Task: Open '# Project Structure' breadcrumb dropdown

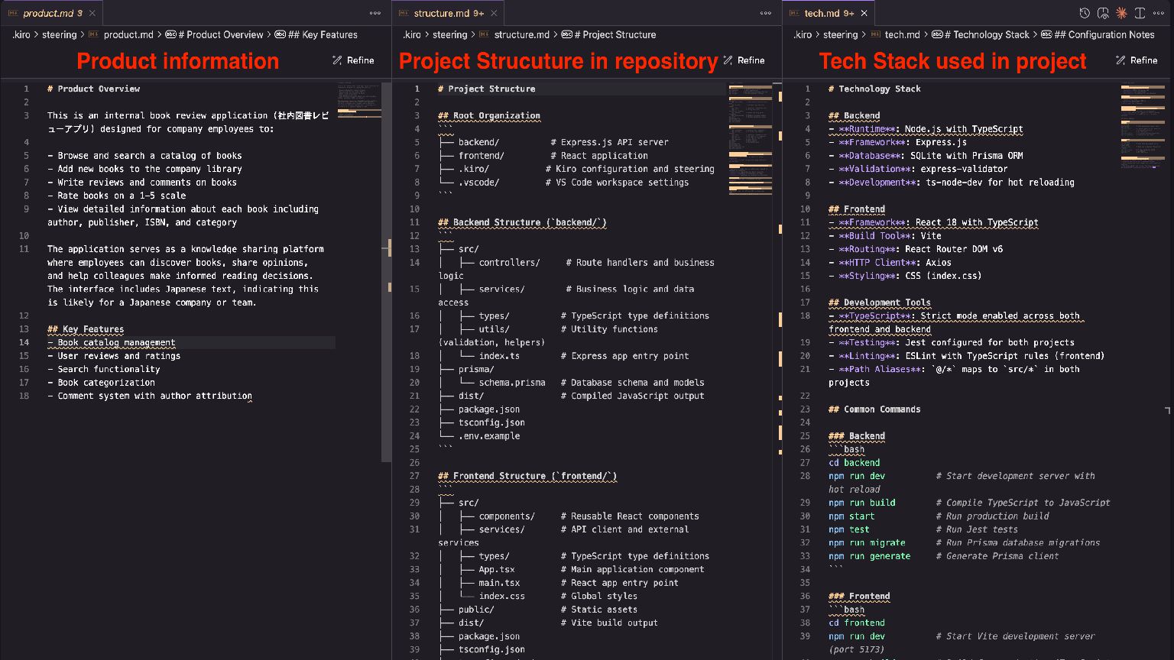Action: click(x=615, y=34)
